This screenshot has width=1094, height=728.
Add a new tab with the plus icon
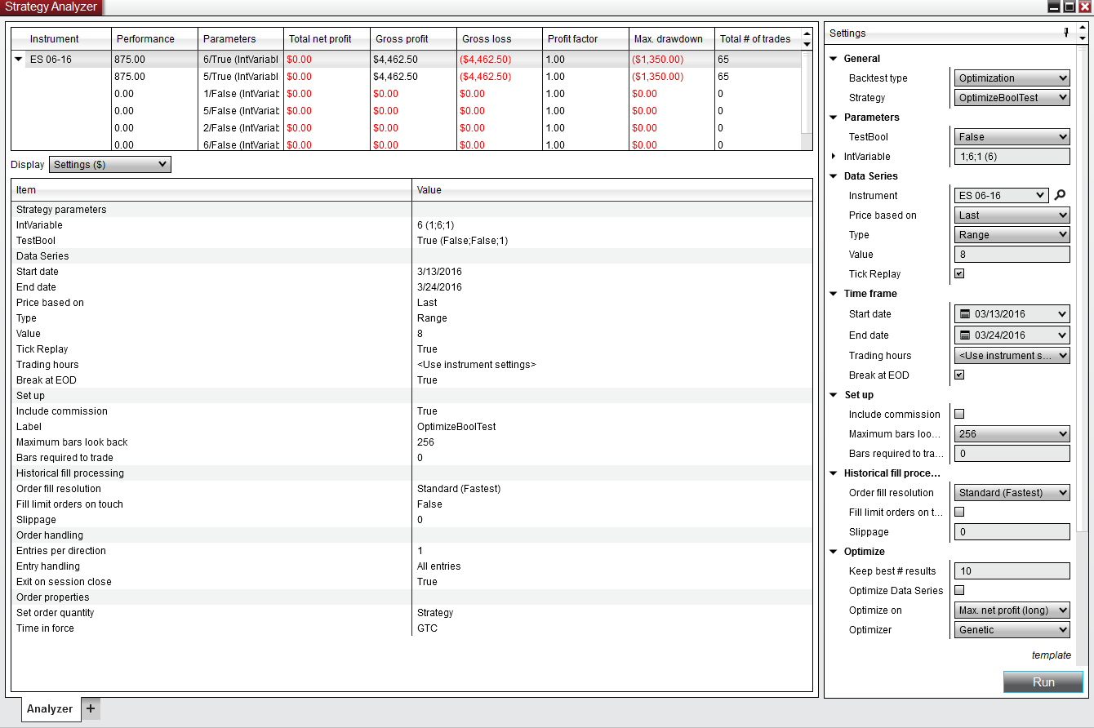pos(91,708)
